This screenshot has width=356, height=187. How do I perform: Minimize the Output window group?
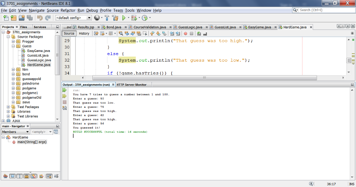click(x=353, y=84)
